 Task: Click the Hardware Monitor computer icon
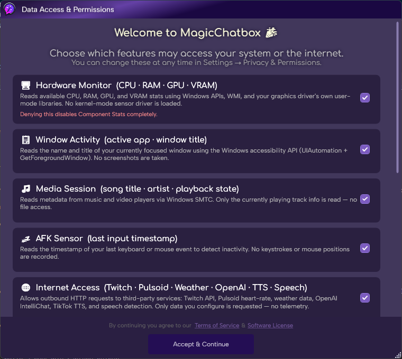(25, 86)
